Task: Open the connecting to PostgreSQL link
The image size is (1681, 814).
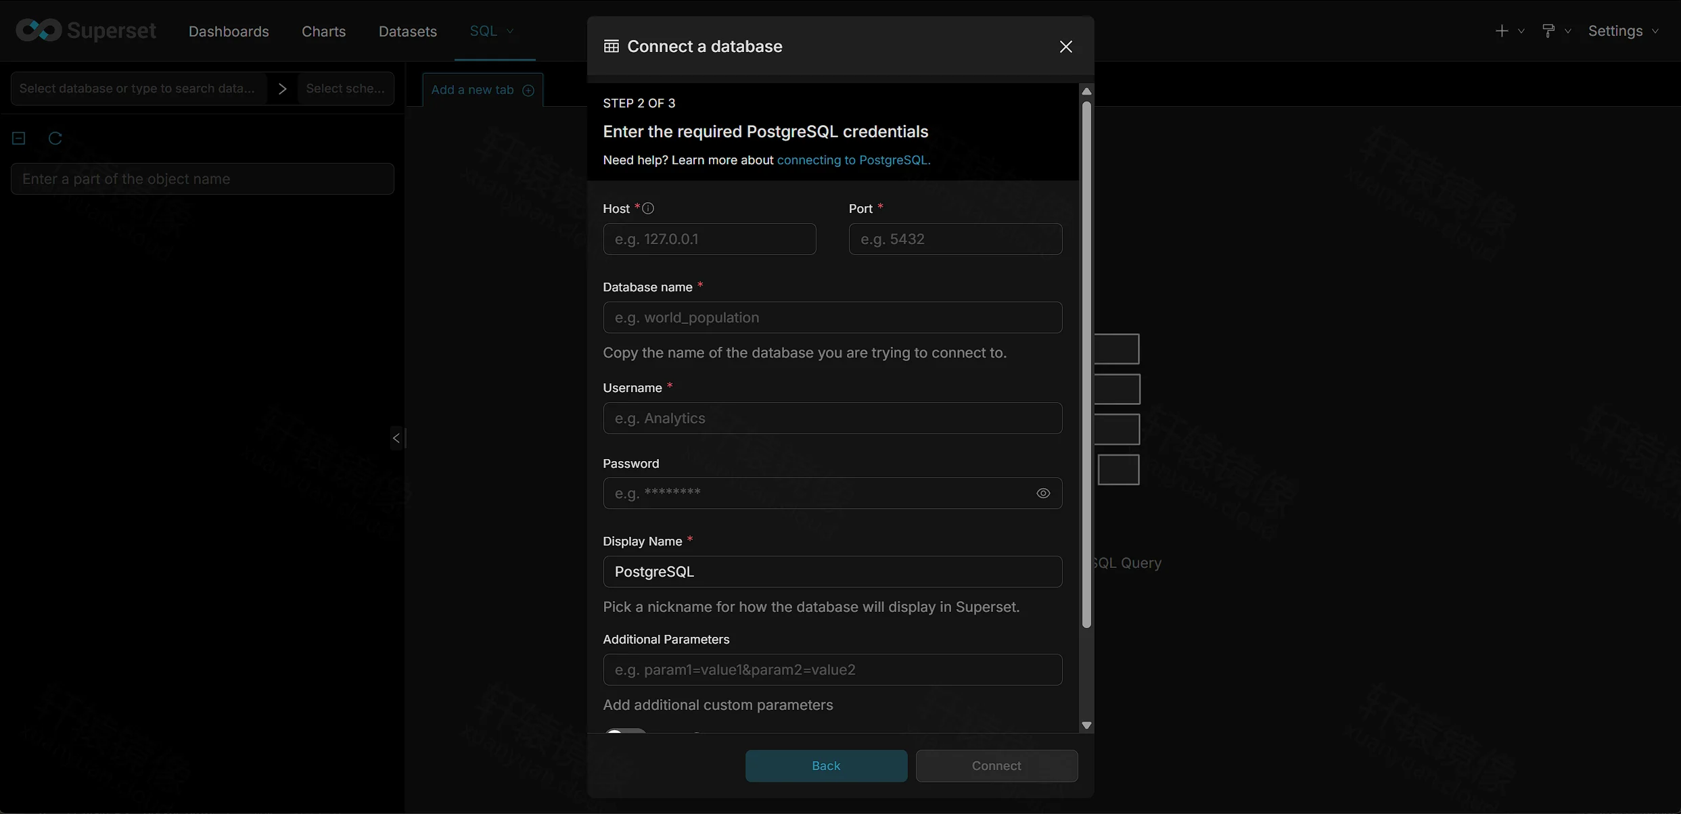Action: click(x=854, y=160)
